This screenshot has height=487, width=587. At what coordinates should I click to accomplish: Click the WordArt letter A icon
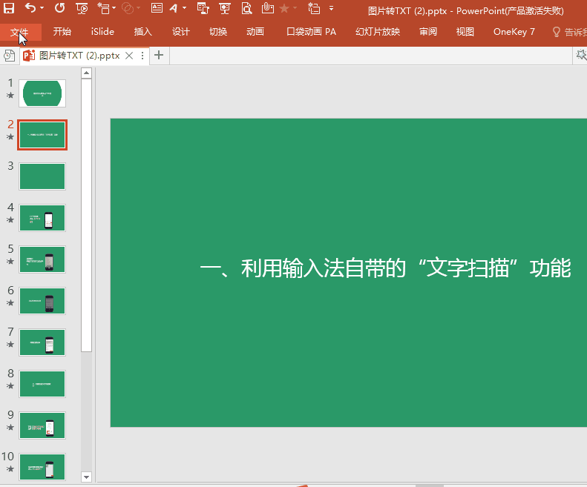click(174, 8)
